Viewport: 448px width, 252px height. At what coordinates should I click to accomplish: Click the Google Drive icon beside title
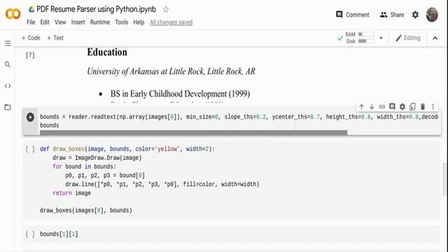[31, 9]
